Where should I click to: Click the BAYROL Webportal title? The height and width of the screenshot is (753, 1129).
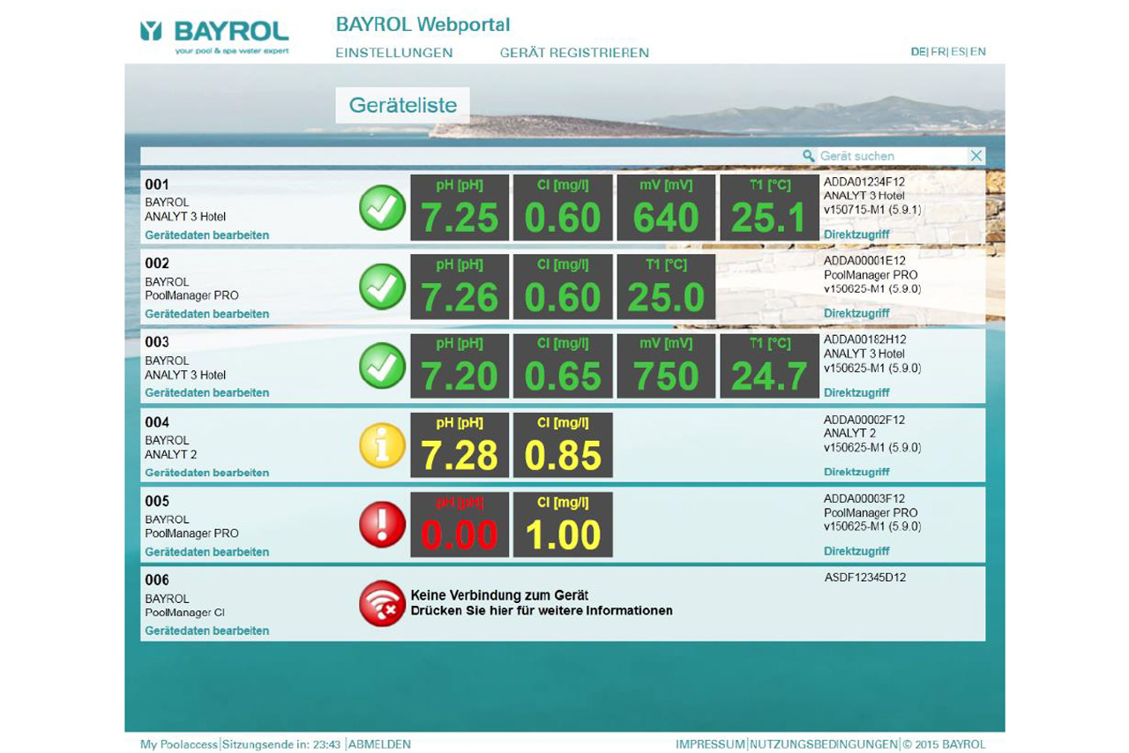tap(422, 25)
